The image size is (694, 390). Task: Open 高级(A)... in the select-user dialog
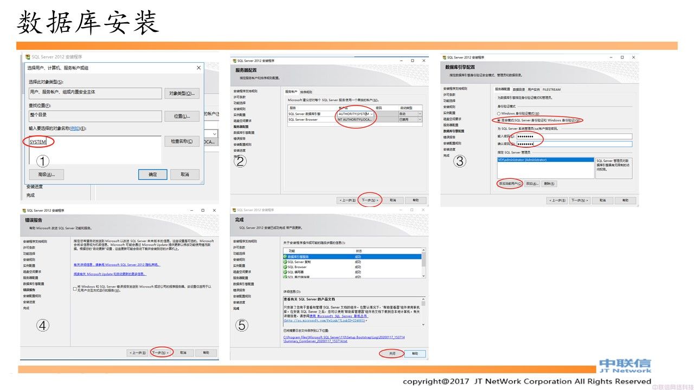[x=46, y=174]
